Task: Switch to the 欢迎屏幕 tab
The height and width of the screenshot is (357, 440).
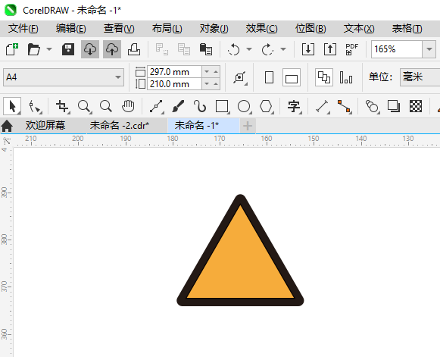Action: (x=45, y=125)
